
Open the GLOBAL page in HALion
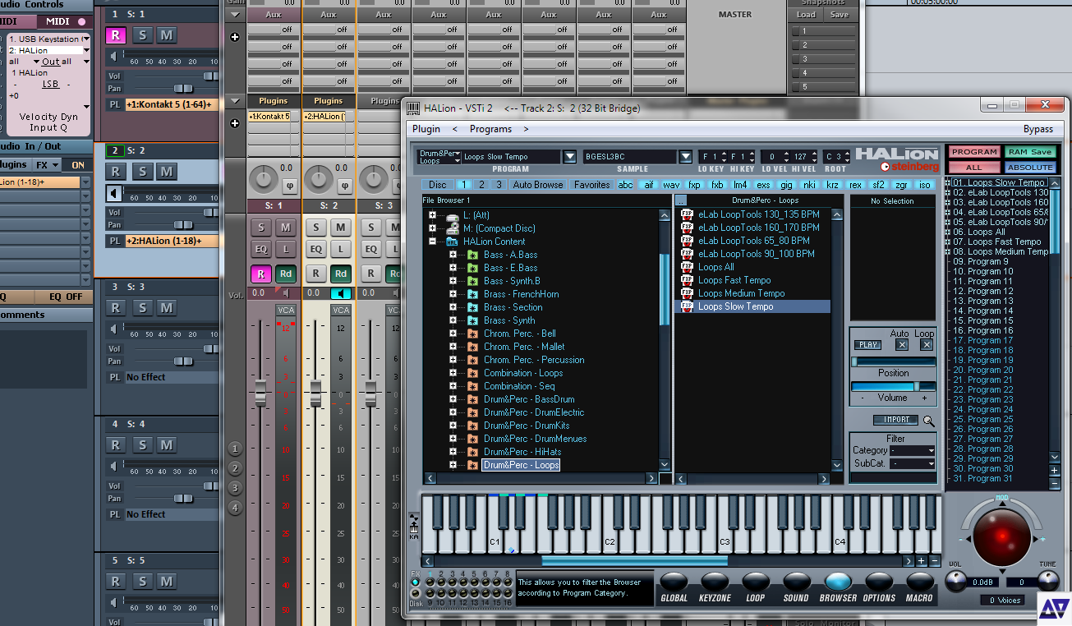tap(674, 582)
